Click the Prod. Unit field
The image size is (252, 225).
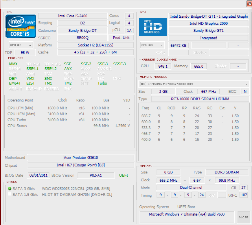121,38
